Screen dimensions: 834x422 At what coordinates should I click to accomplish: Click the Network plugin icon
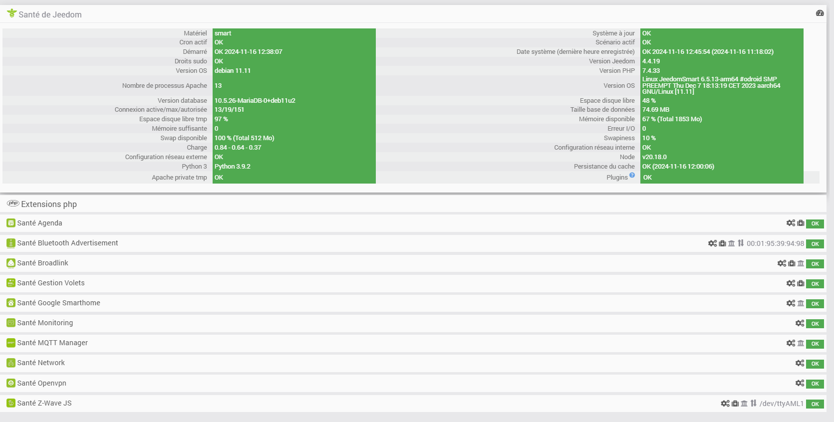coord(11,363)
